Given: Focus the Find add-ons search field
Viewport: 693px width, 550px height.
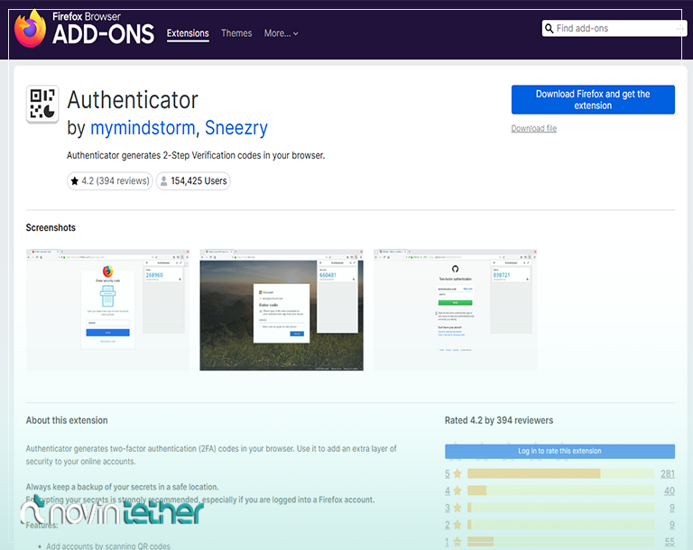Looking at the screenshot, I should [614, 29].
